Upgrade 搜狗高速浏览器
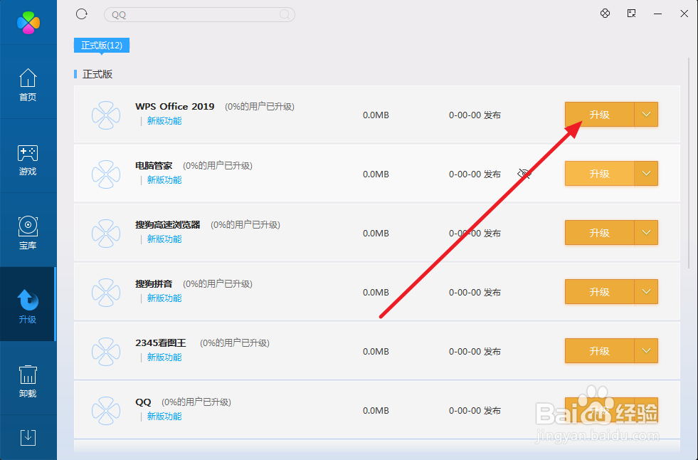 (599, 233)
